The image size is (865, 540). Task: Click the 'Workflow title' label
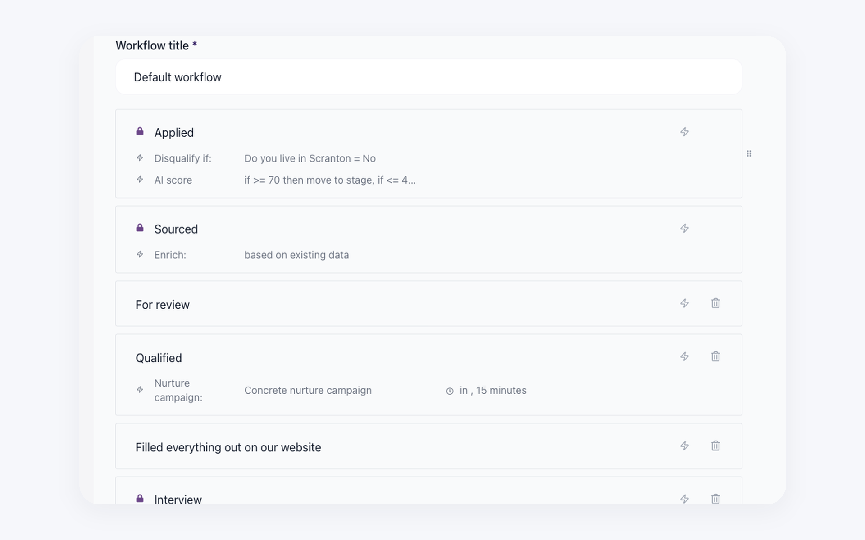click(x=152, y=45)
